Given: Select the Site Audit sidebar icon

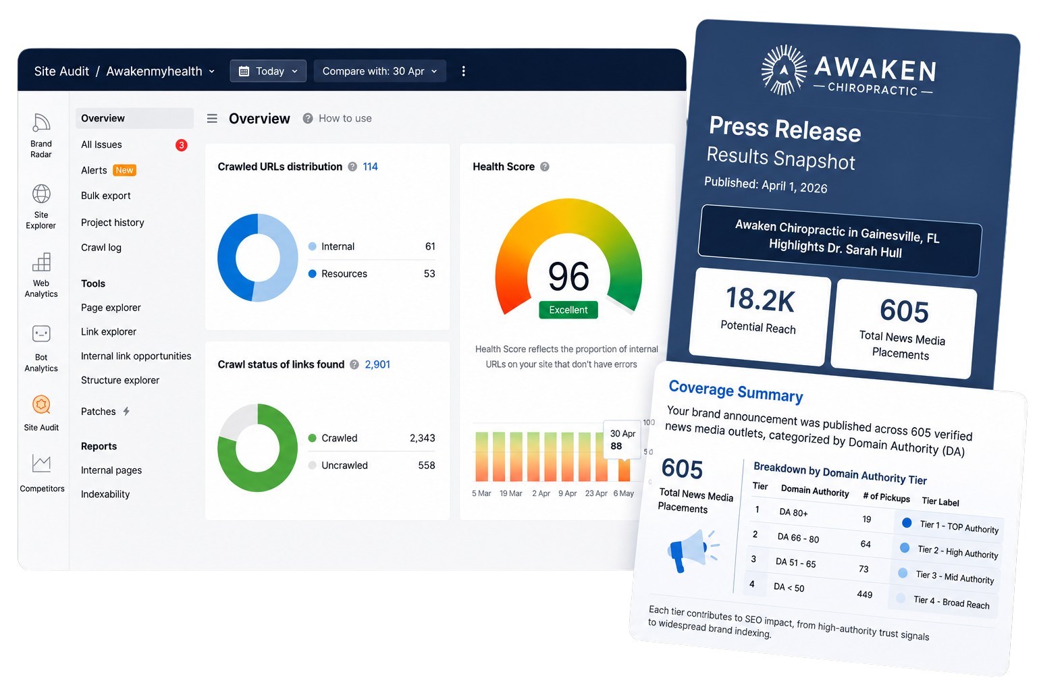Looking at the screenshot, I should [x=41, y=404].
